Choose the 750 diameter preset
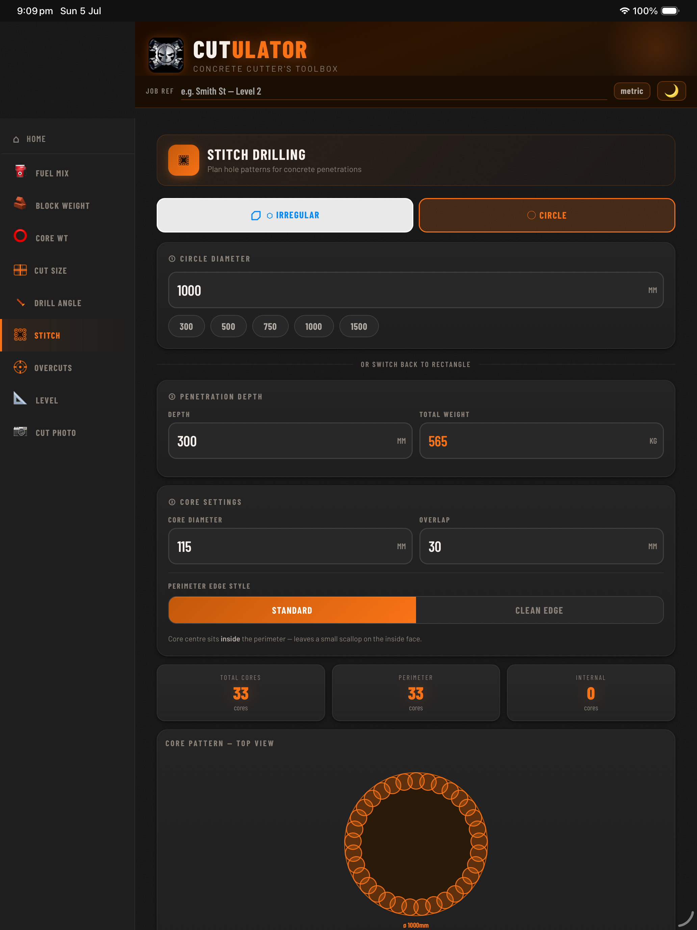 (x=270, y=326)
